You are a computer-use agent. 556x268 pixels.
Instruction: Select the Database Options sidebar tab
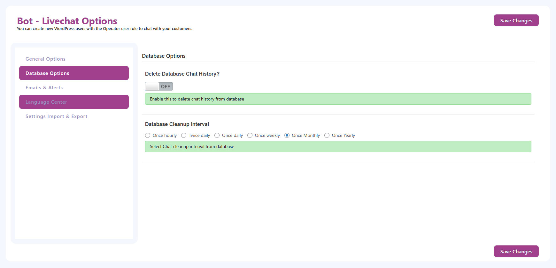(x=74, y=73)
